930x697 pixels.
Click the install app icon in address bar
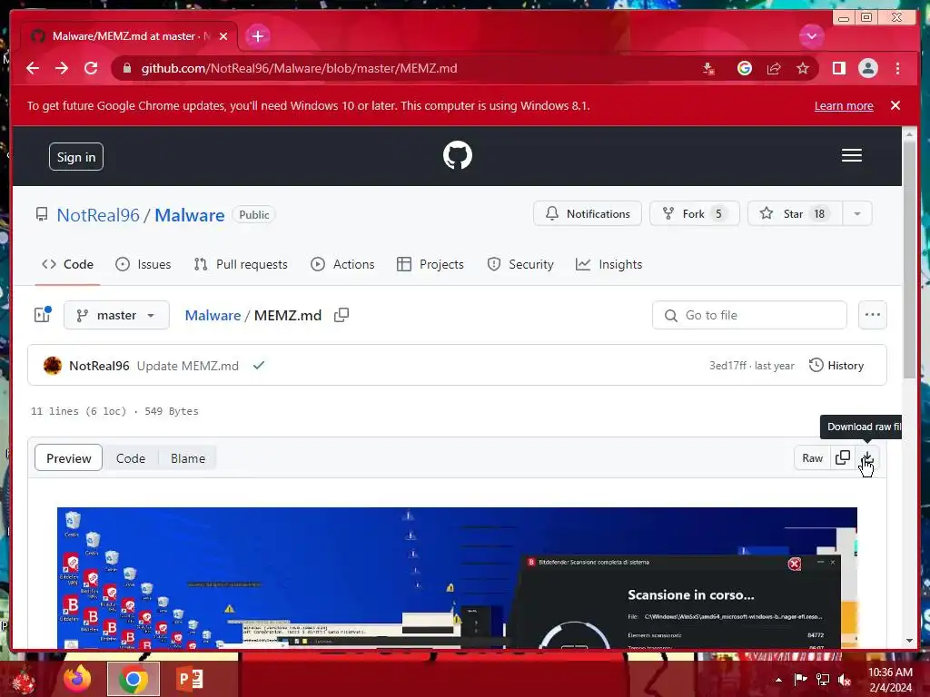click(708, 68)
